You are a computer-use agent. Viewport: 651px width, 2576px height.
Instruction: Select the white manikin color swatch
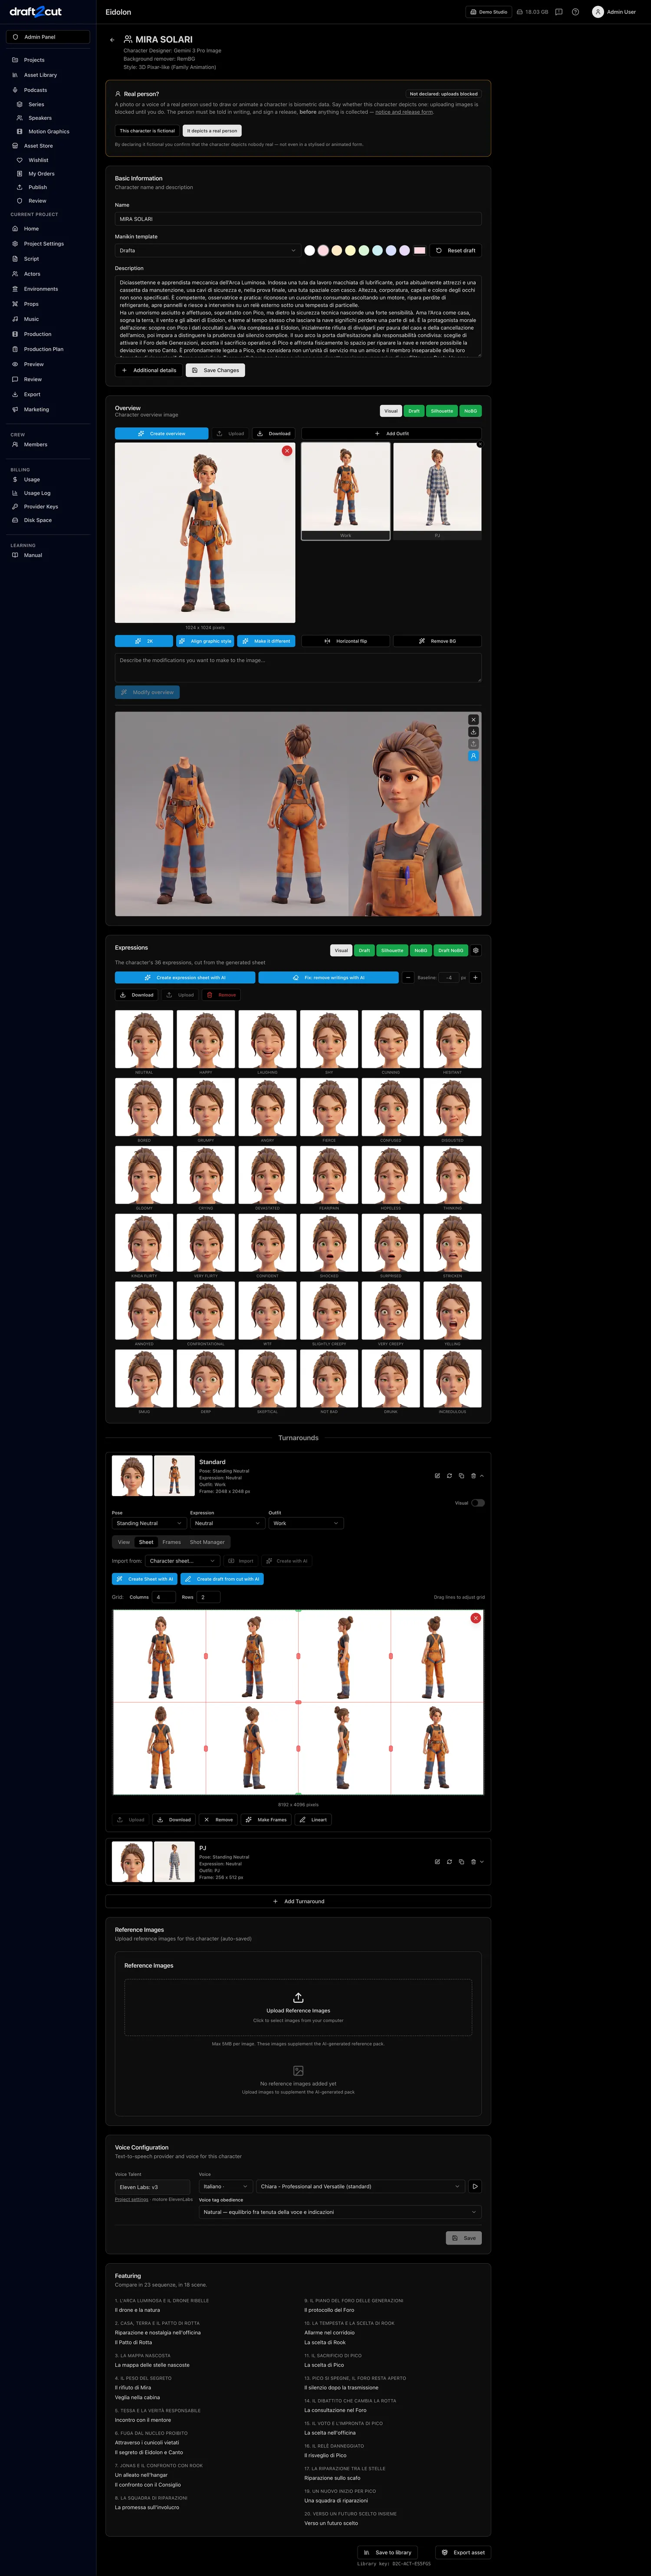310,250
